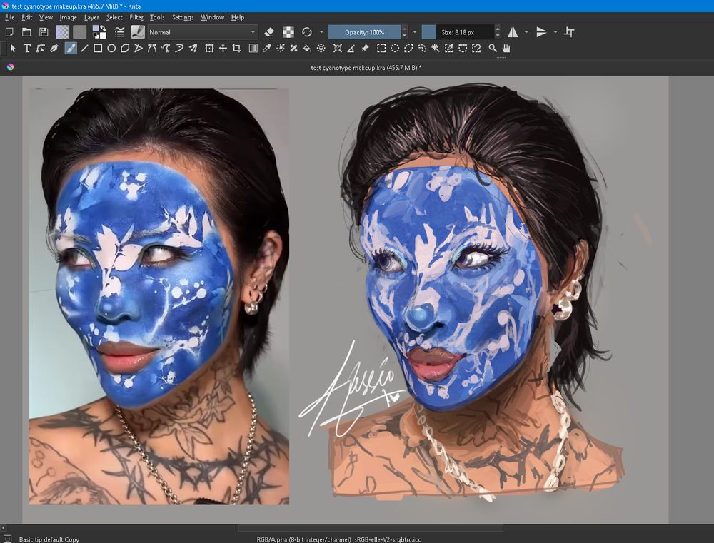This screenshot has height=543, width=714.
Task: Select the Elliptical Selection tool
Action: [395, 49]
